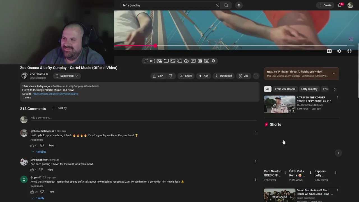
Task: Click the video filters sparkle icon
Action: tap(193, 61)
